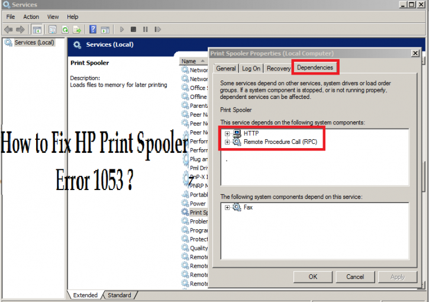429x302 pixels.
Task: Click the Pause Service icon
Action: tap(146, 29)
